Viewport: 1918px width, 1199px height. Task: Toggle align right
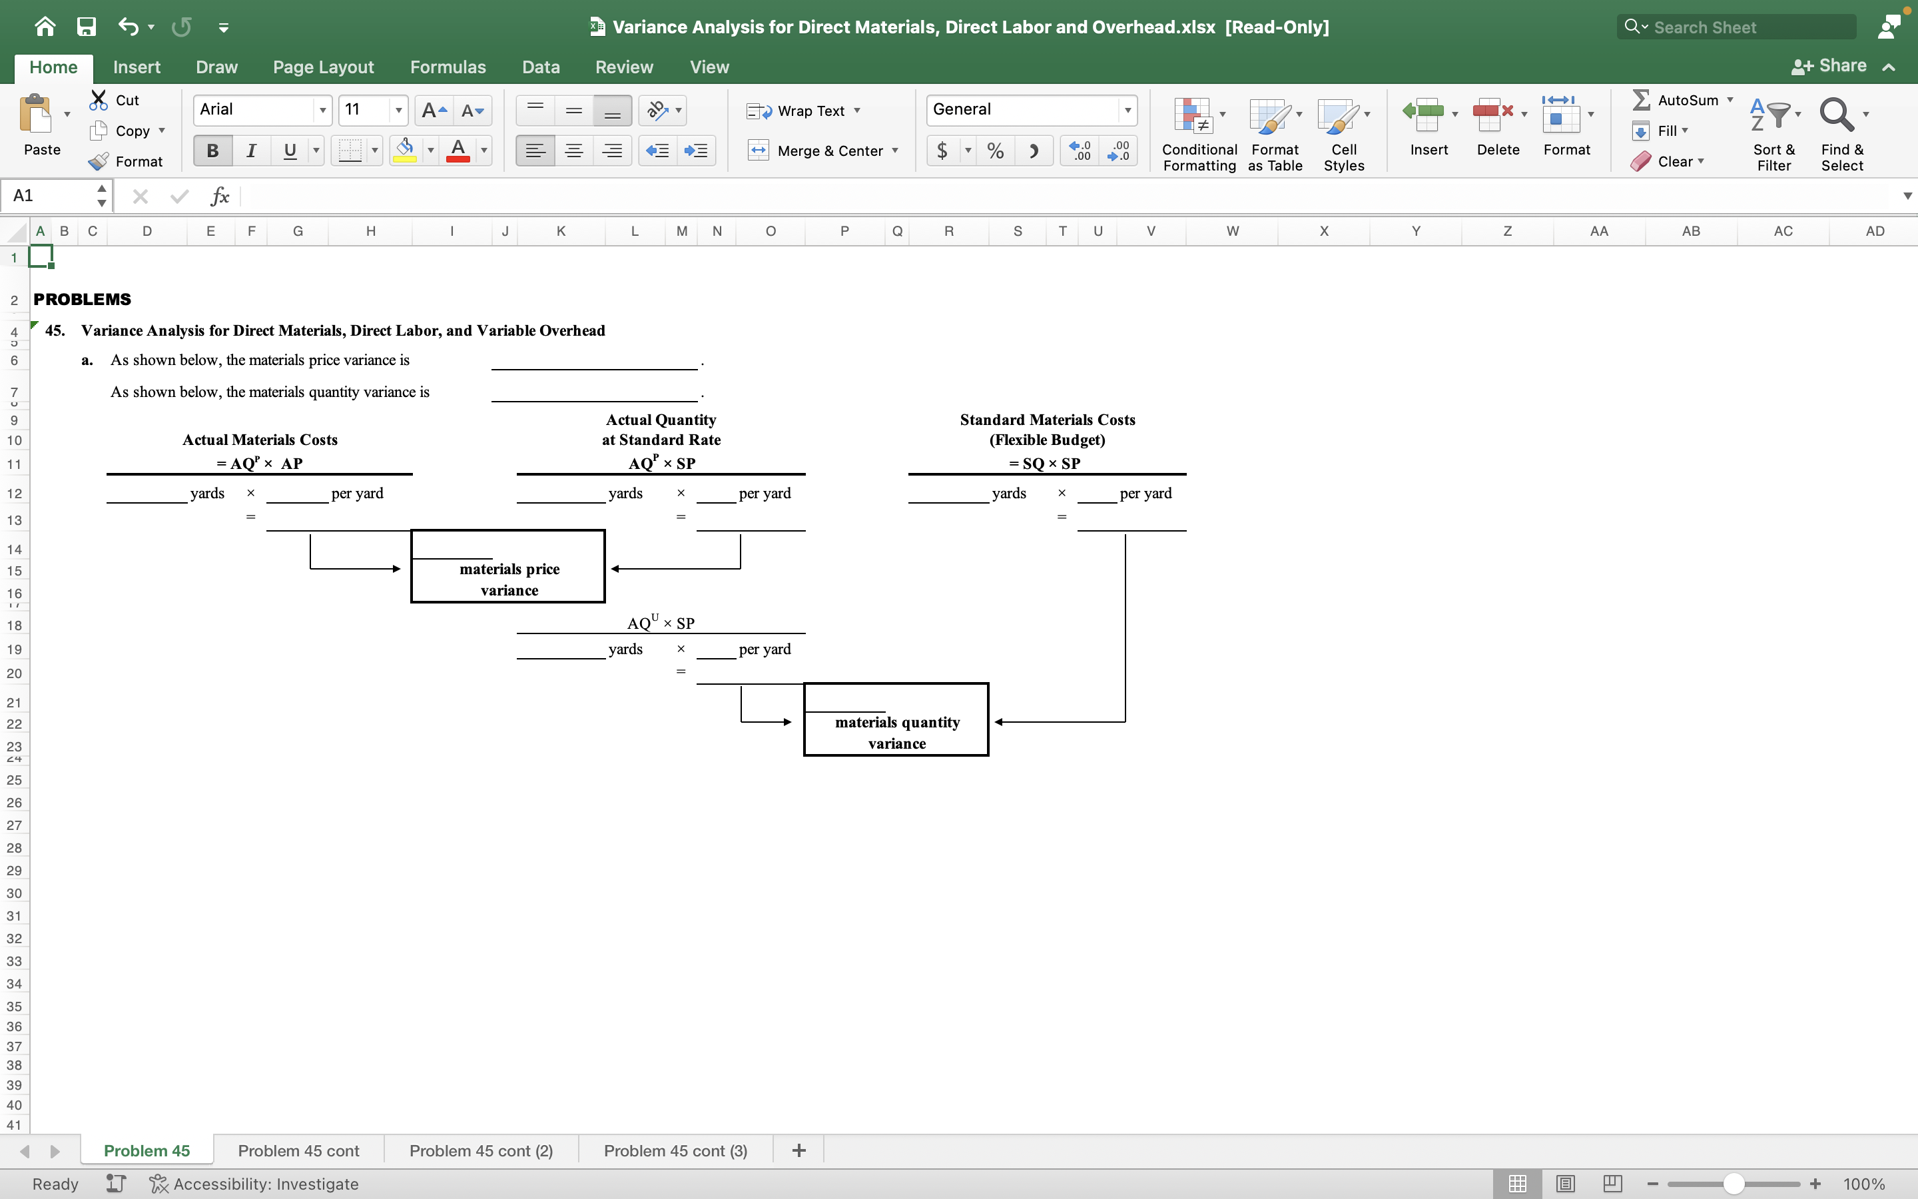coord(612,151)
